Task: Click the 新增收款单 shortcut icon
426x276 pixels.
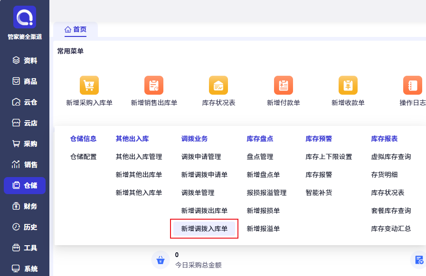Action: coord(348,85)
